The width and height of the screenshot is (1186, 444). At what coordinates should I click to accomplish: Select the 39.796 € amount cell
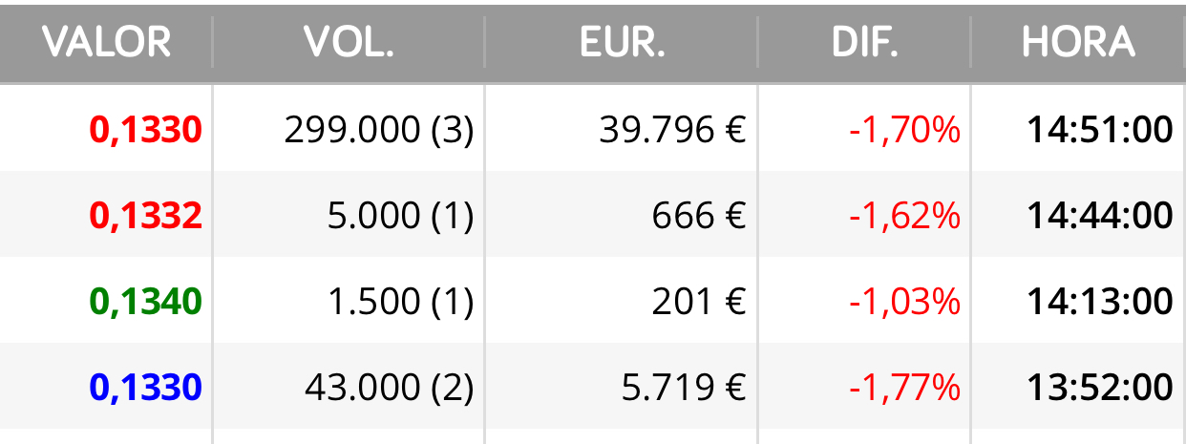[672, 130]
